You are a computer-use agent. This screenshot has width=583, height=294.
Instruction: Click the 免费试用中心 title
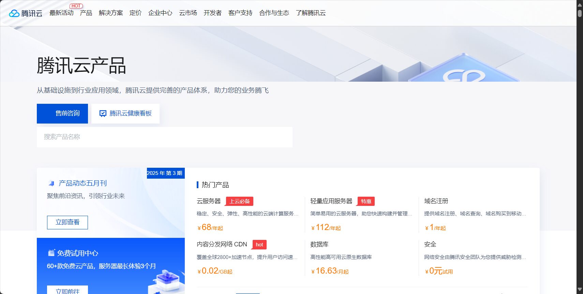pos(78,253)
